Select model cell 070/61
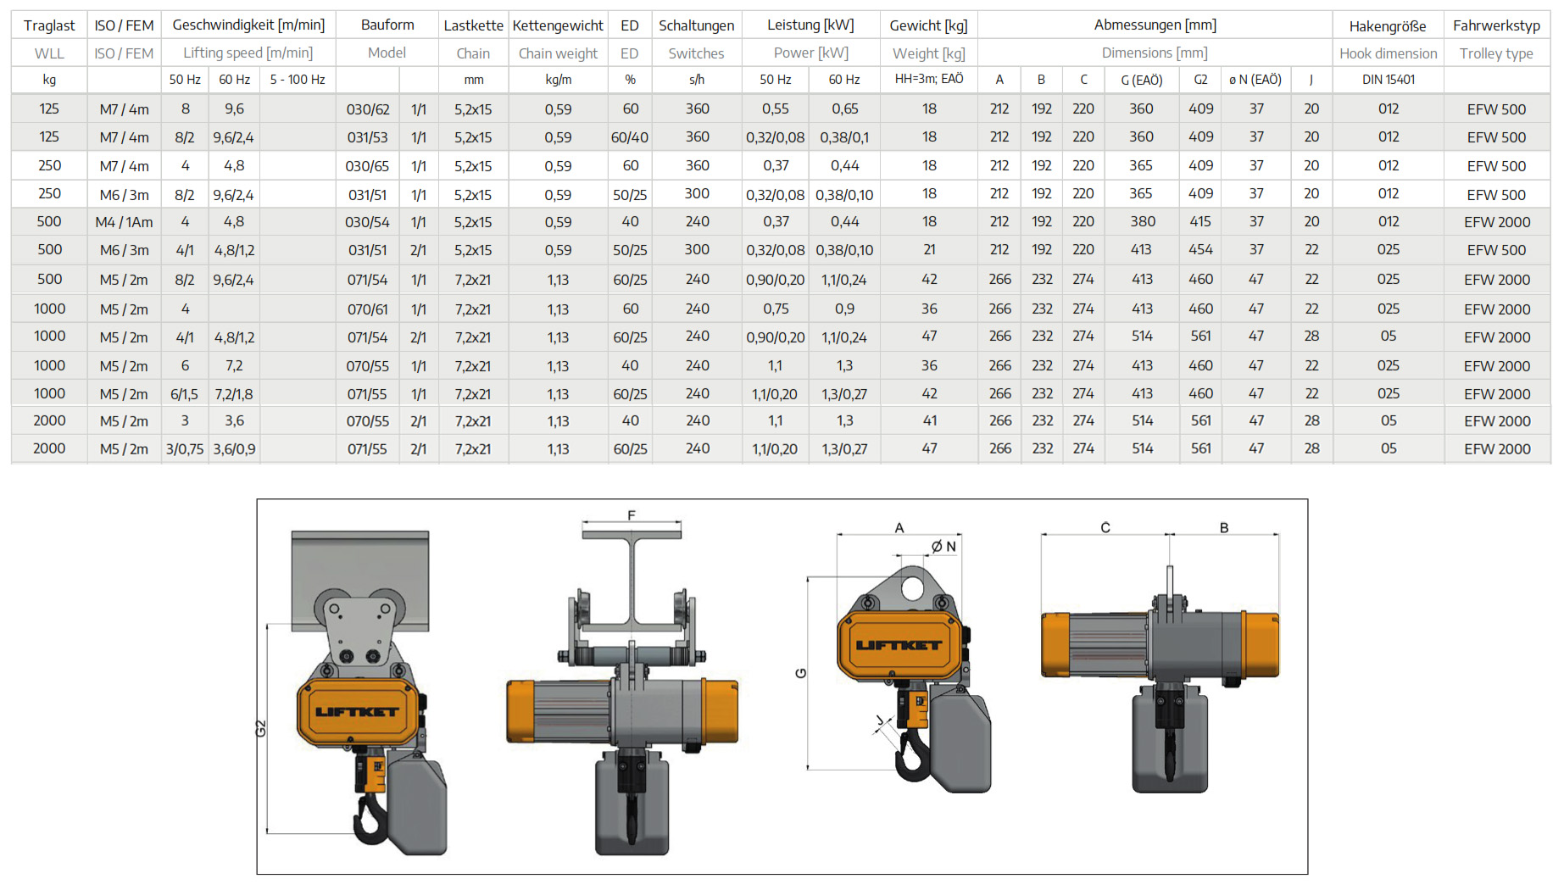Viewport: 1564px width, 890px height. tap(368, 309)
